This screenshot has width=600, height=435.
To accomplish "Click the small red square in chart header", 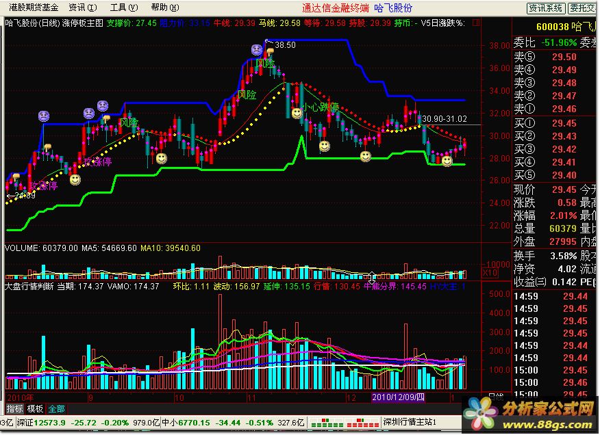I will (476, 23).
